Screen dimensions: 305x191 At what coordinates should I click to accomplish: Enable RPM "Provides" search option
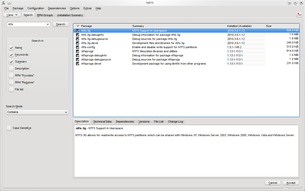tap(11, 76)
